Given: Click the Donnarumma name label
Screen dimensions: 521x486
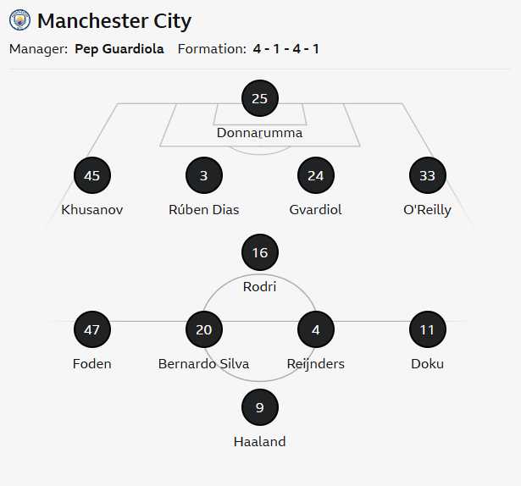Looking at the screenshot, I should point(259,133).
